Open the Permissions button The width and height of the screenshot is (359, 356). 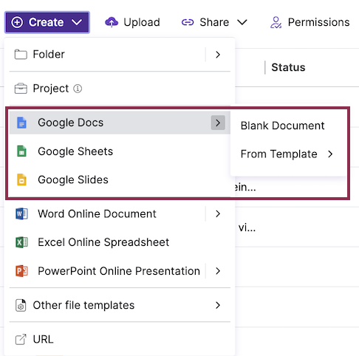point(310,22)
